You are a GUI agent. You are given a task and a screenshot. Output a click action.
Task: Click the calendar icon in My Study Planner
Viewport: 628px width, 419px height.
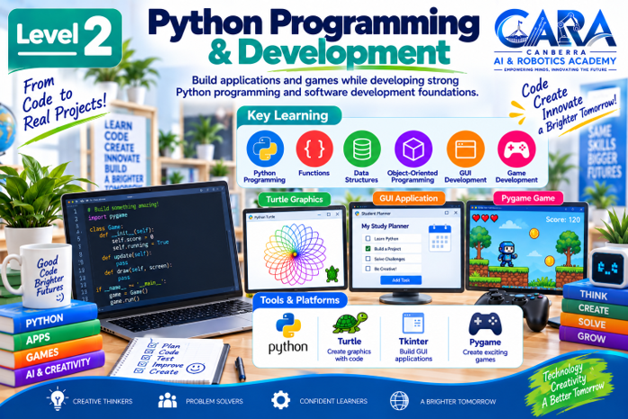(440, 239)
